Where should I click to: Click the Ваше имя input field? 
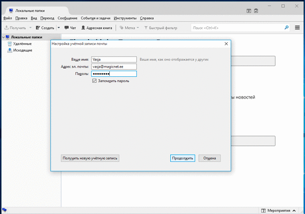(x=114, y=59)
